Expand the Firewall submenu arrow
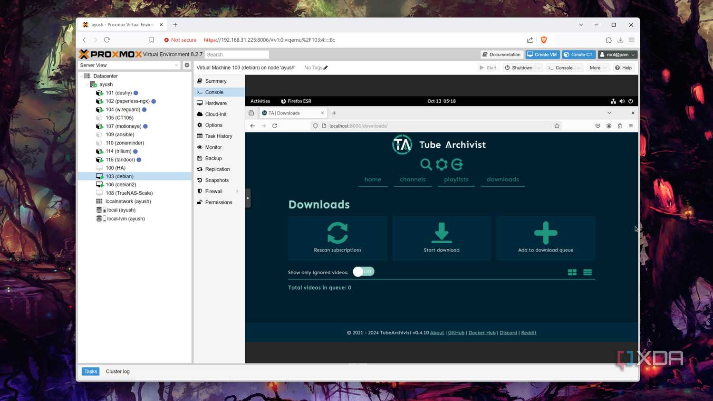Image resolution: width=713 pixels, height=401 pixels. pos(237,191)
